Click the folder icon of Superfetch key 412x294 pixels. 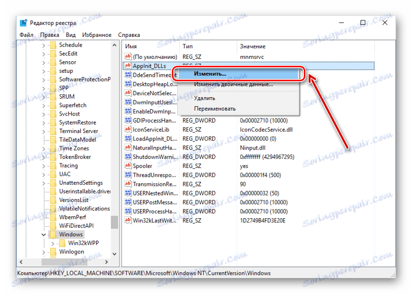pos(53,105)
